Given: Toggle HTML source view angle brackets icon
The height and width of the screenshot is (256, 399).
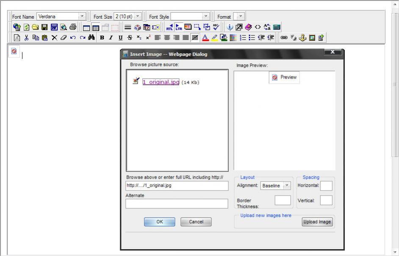Looking at the screenshot, I should (x=258, y=27).
